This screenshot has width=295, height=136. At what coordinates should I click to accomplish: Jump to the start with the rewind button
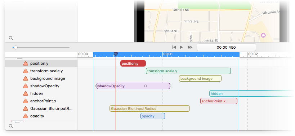point(174,47)
